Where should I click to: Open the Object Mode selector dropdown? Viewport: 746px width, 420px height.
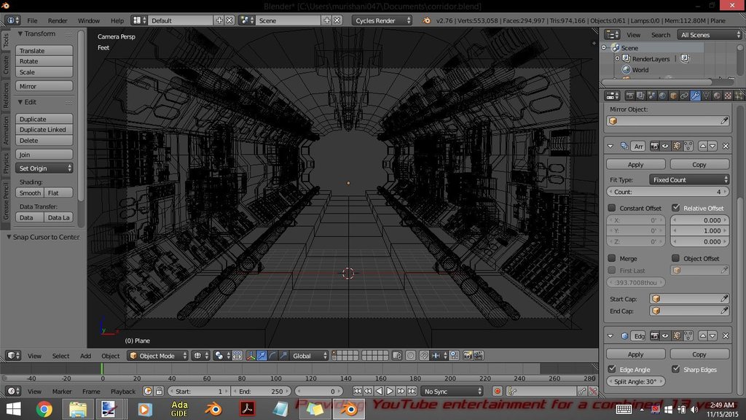pos(157,356)
